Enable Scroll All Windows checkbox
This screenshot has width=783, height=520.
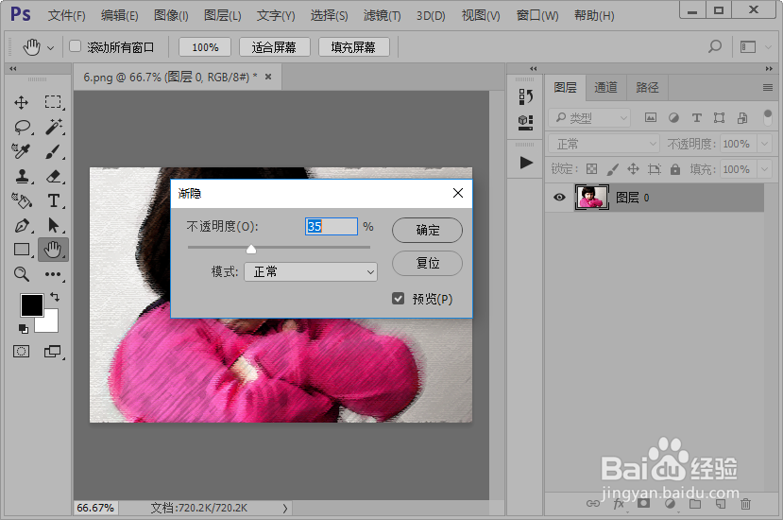(75, 46)
